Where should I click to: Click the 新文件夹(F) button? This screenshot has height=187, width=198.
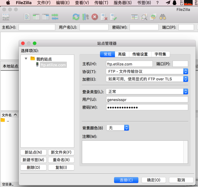click(61, 152)
